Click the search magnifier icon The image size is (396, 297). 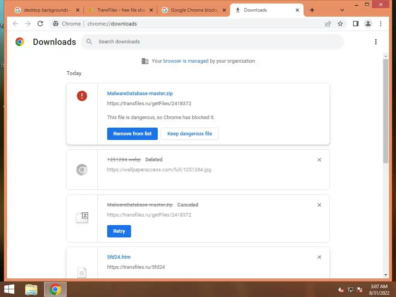click(x=89, y=42)
